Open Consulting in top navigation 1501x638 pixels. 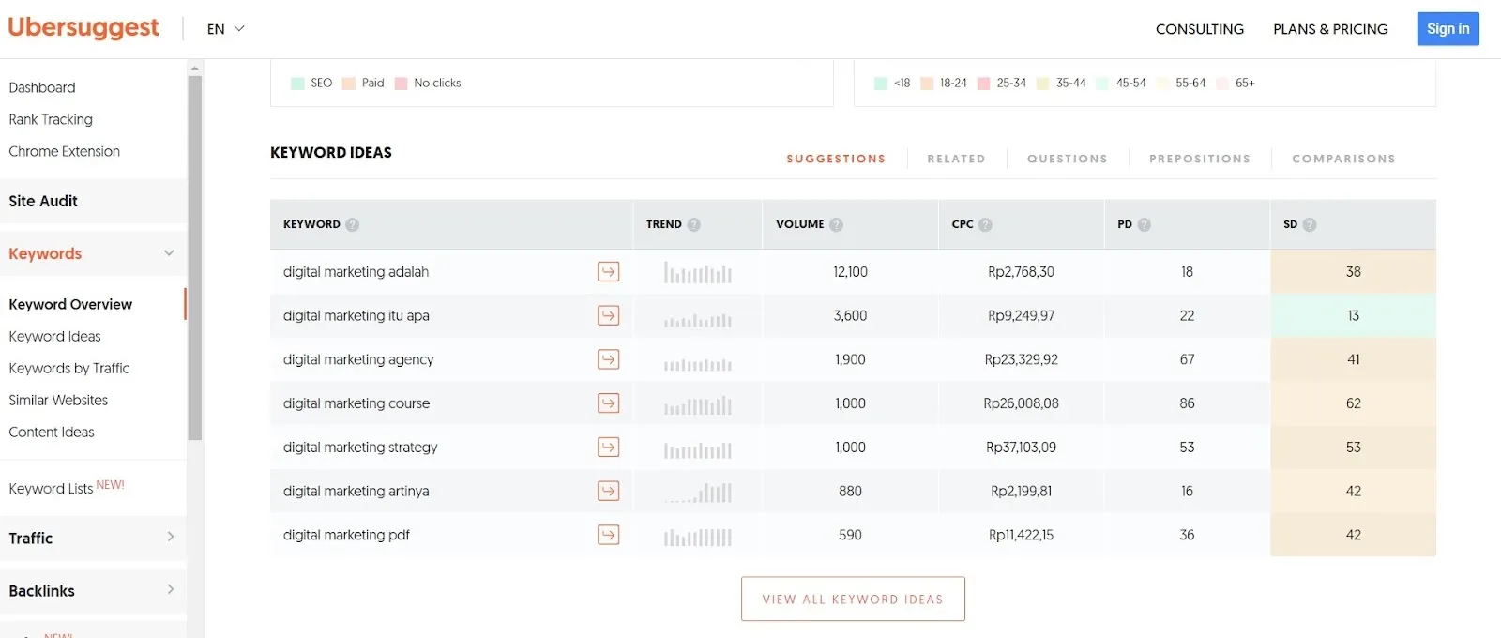click(1200, 29)
